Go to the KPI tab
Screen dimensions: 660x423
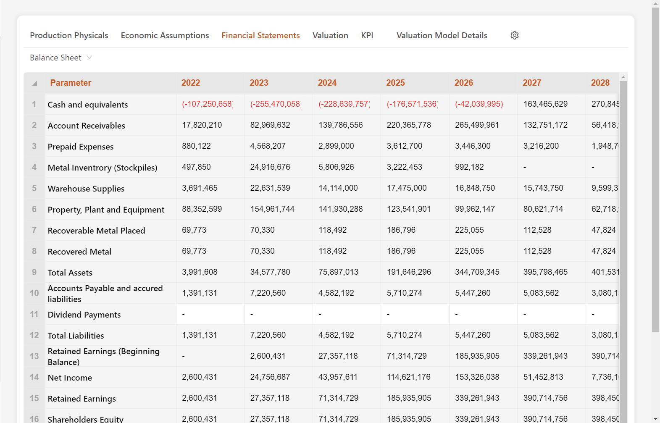pos(367,35)
